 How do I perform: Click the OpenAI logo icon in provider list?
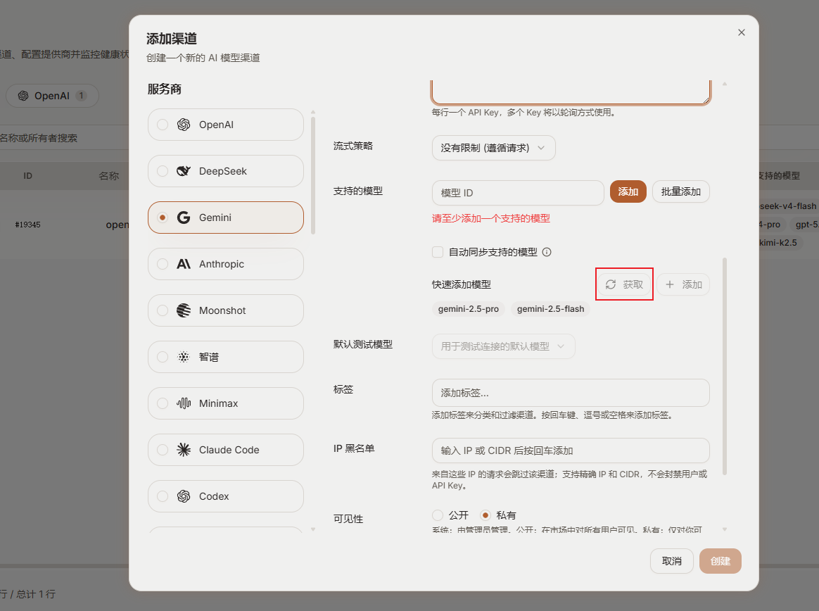[x=184, y=125]
